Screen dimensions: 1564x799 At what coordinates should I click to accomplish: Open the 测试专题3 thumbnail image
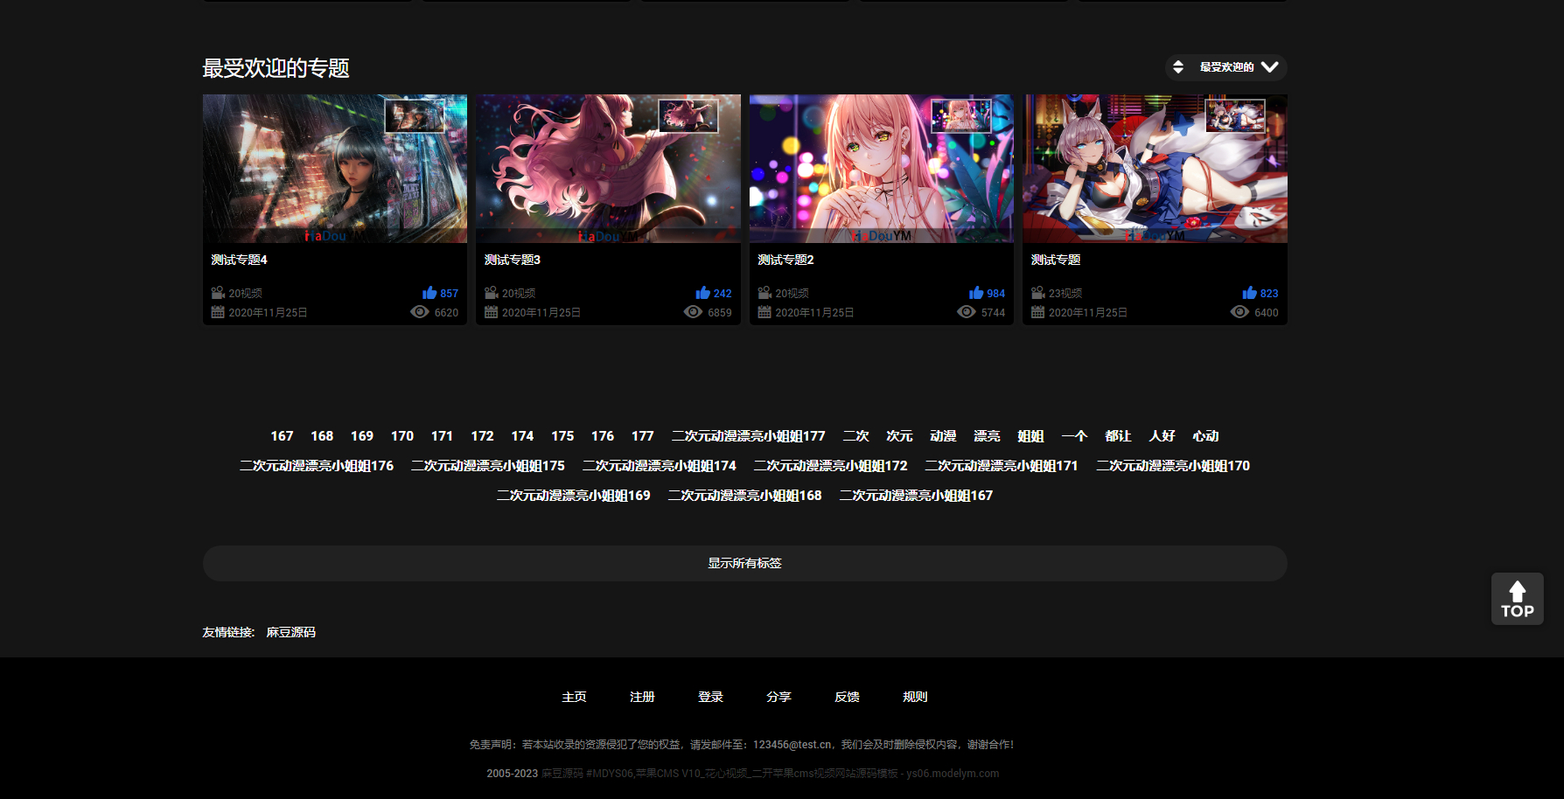coord(608,168)
